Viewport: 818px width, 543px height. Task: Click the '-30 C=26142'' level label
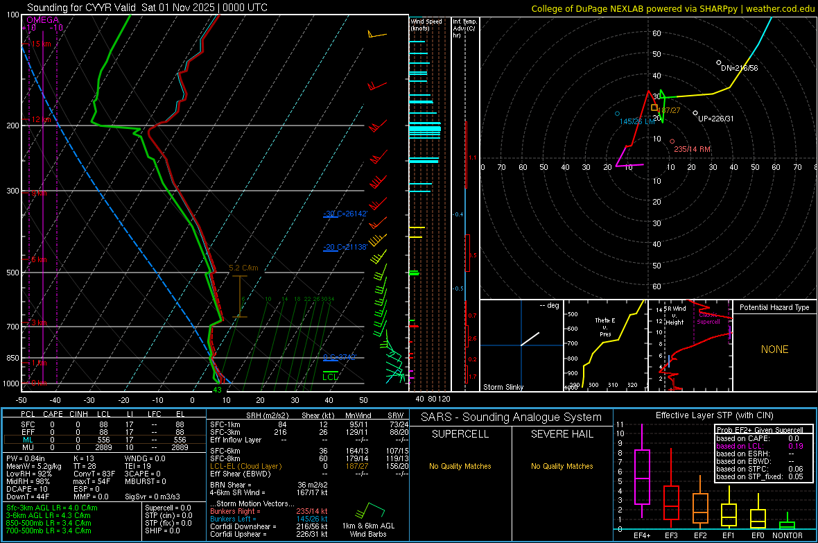(345, 214)
